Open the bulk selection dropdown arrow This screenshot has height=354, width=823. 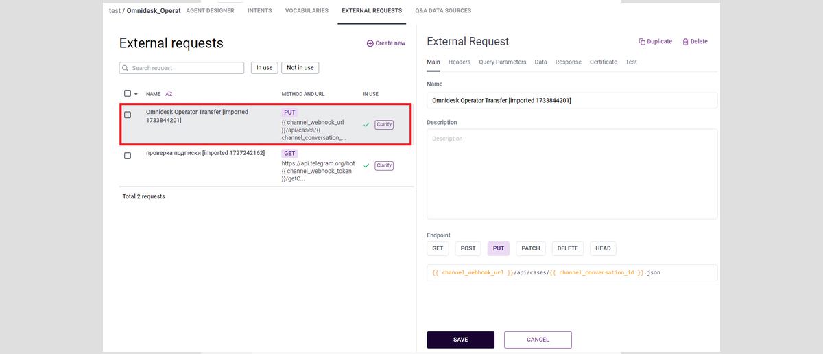tap(136, 94)
